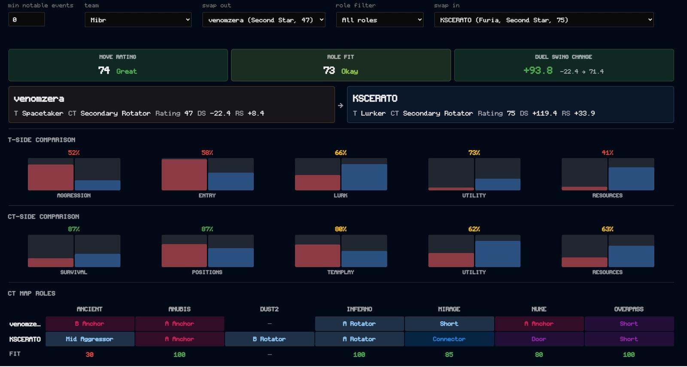Click the min notable events input field
The image size is (687, 367).
[x=27, y=19]
